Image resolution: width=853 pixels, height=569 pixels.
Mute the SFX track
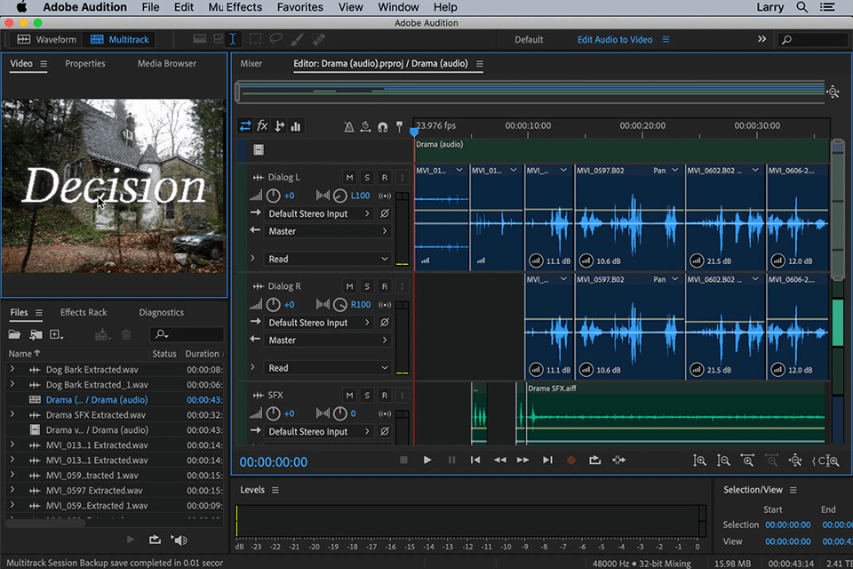(x=350, y=396)
